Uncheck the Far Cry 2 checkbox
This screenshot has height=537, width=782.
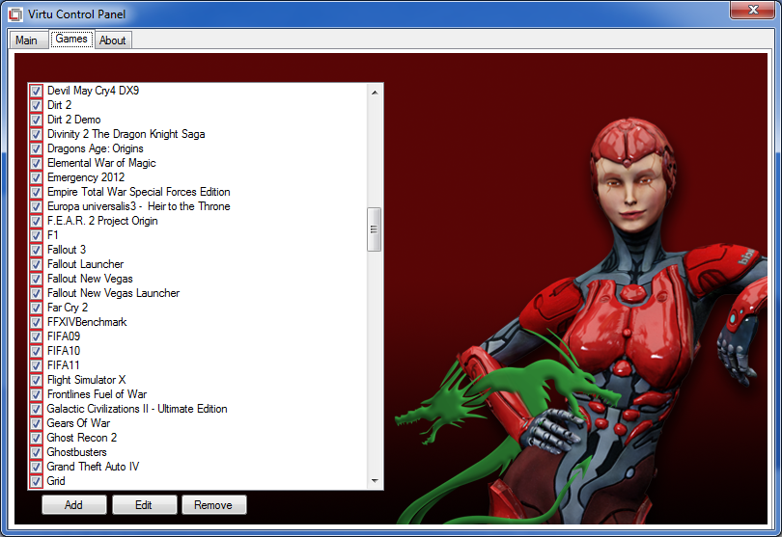coord(36,308)
